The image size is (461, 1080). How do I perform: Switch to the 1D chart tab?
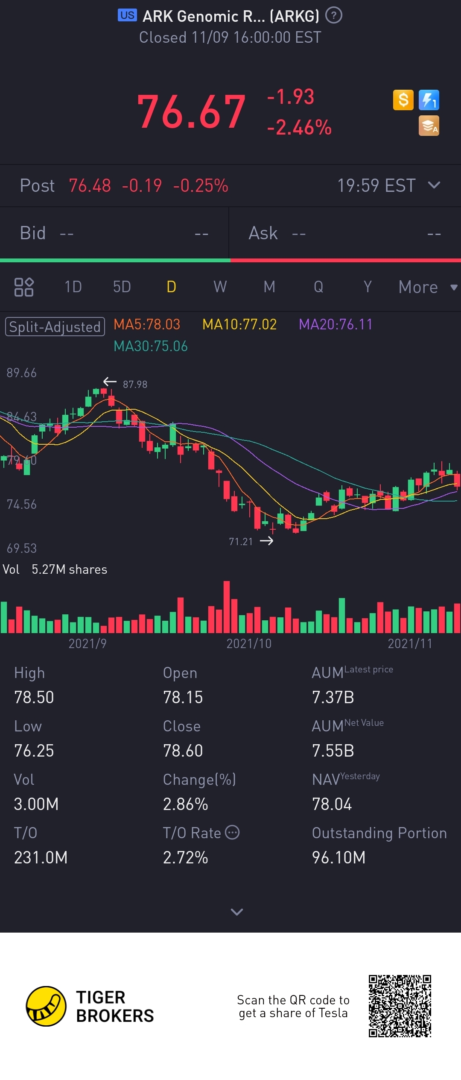coord(73,287)
